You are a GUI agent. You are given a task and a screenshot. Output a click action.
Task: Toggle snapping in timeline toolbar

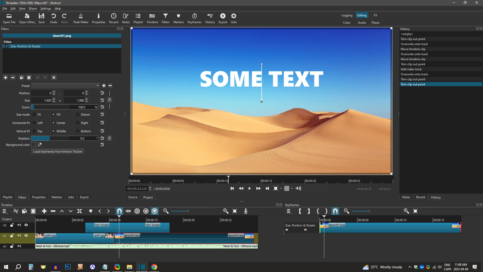pyautogui.click(x=119, y=211)
